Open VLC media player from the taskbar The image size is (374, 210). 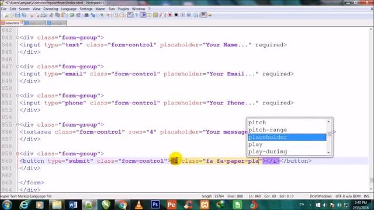tap(139, 205)
